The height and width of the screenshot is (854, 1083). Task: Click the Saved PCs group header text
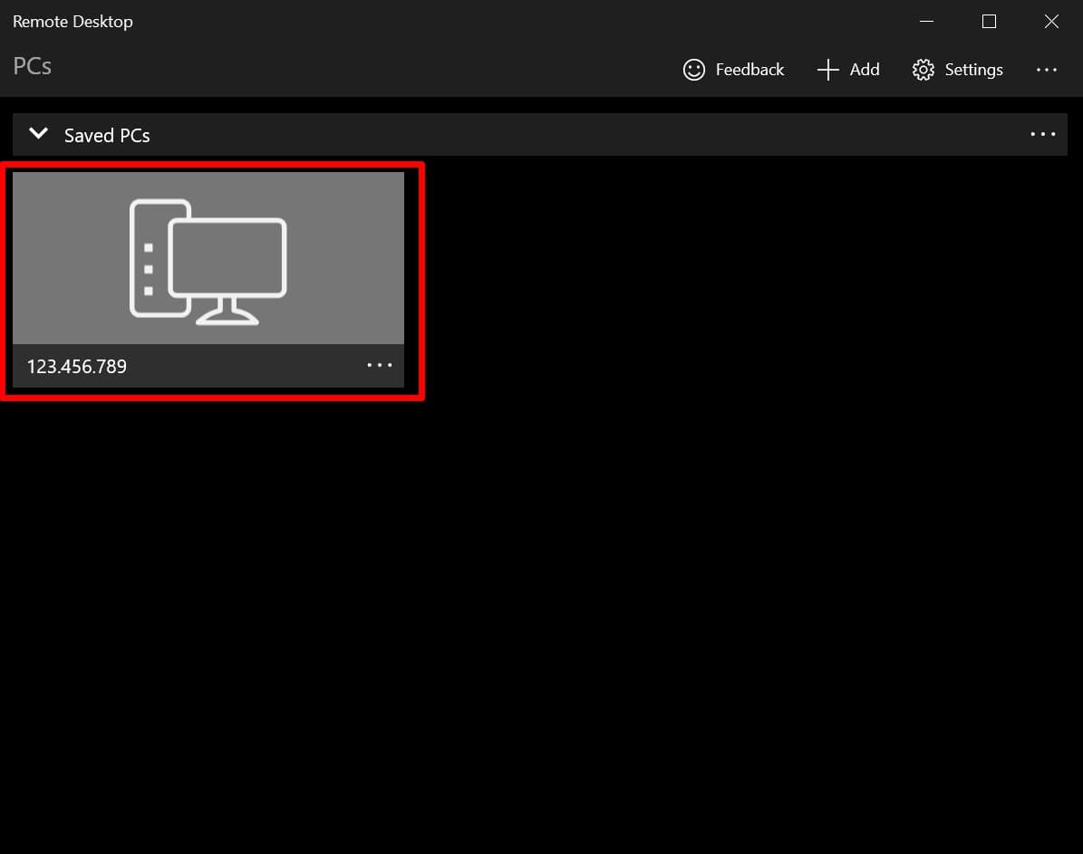[107, 135]
